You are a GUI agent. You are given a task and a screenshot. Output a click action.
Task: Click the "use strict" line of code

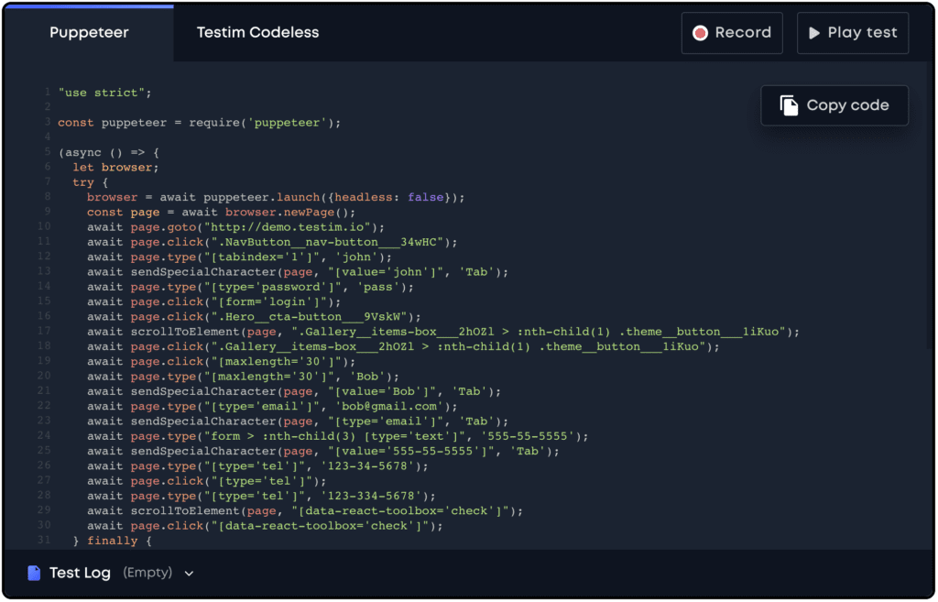[104, 93]
